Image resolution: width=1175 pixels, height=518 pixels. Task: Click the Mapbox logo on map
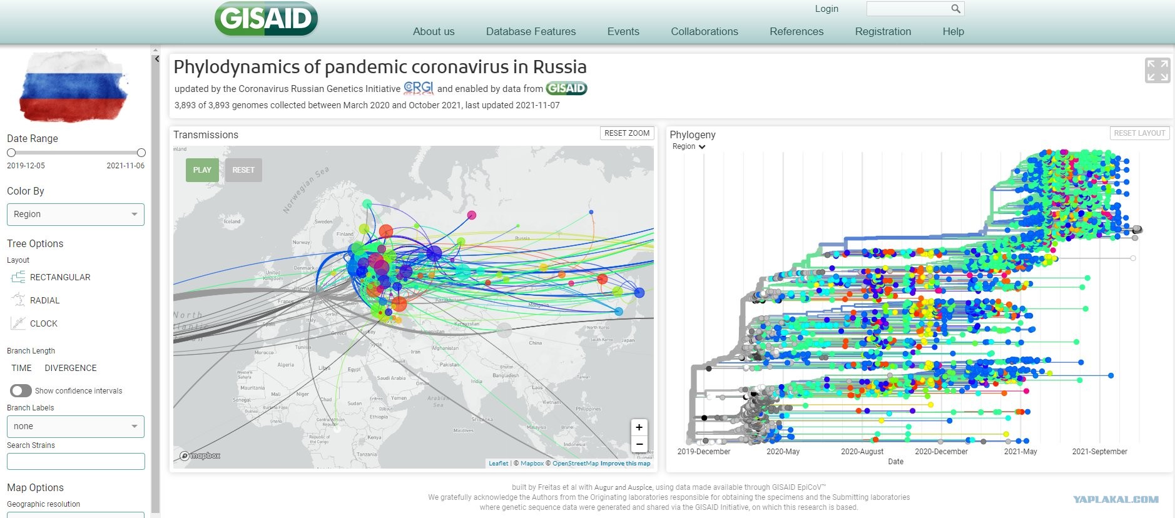tap(200, 455)
